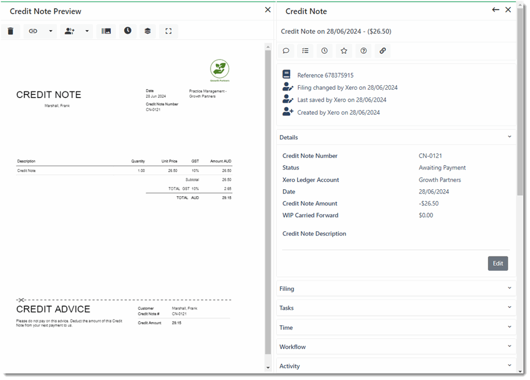
Task: Click the clock history icon in preview toolbar
Action: 127,31
